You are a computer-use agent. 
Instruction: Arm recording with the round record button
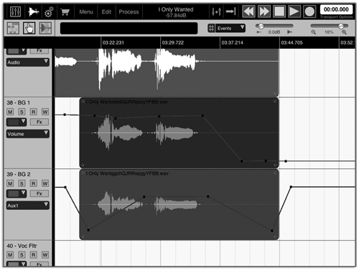pos(309,11)
